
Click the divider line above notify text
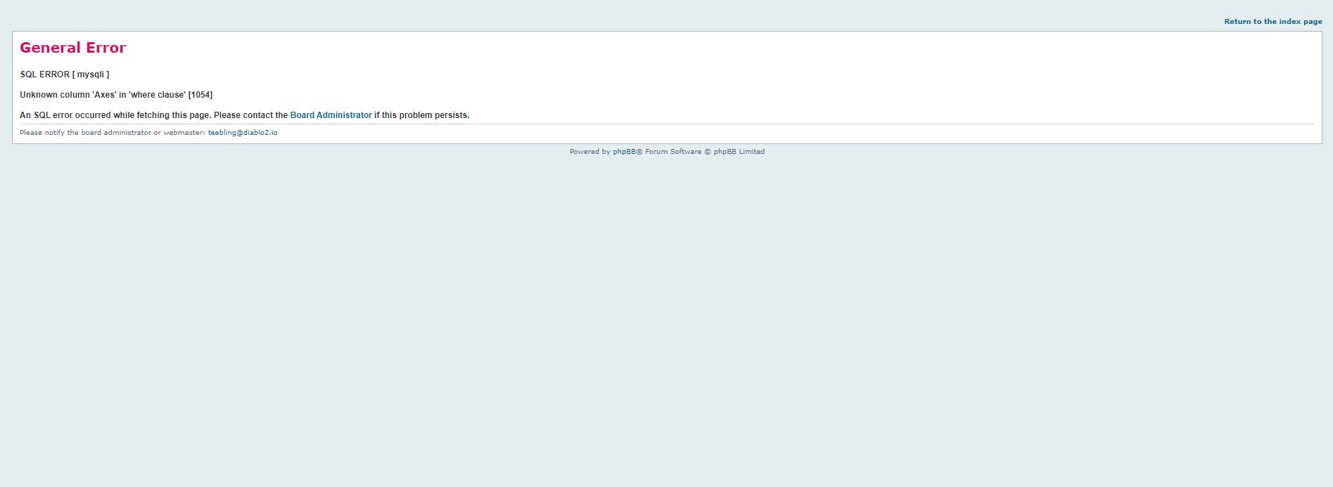[667, 124]
